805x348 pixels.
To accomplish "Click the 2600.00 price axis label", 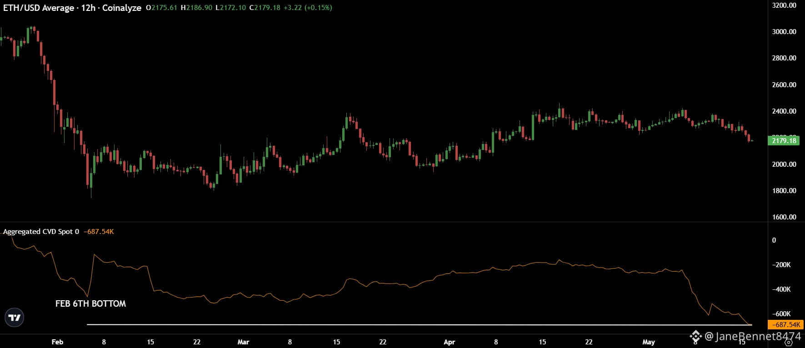I will click(784, 85).
